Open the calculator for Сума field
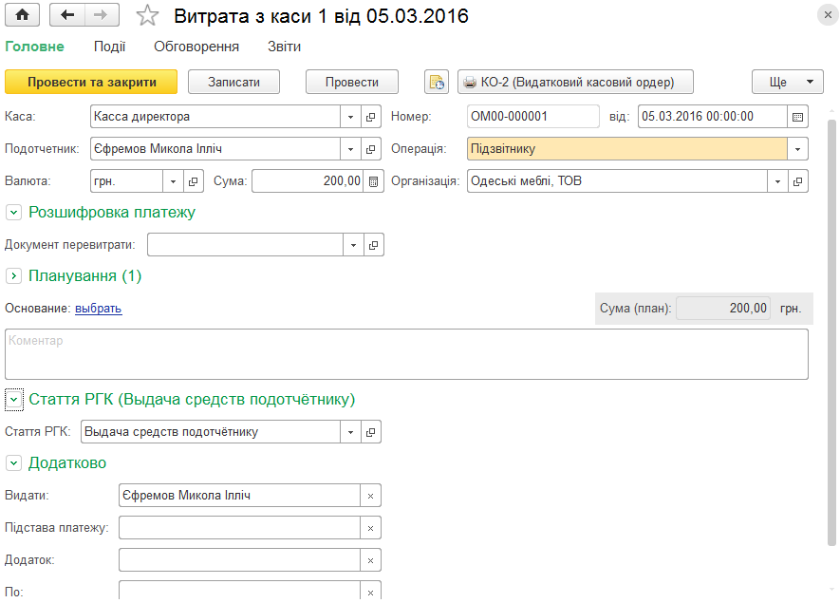The width and height of the screenshot is (840, 603). coord(373,181)
